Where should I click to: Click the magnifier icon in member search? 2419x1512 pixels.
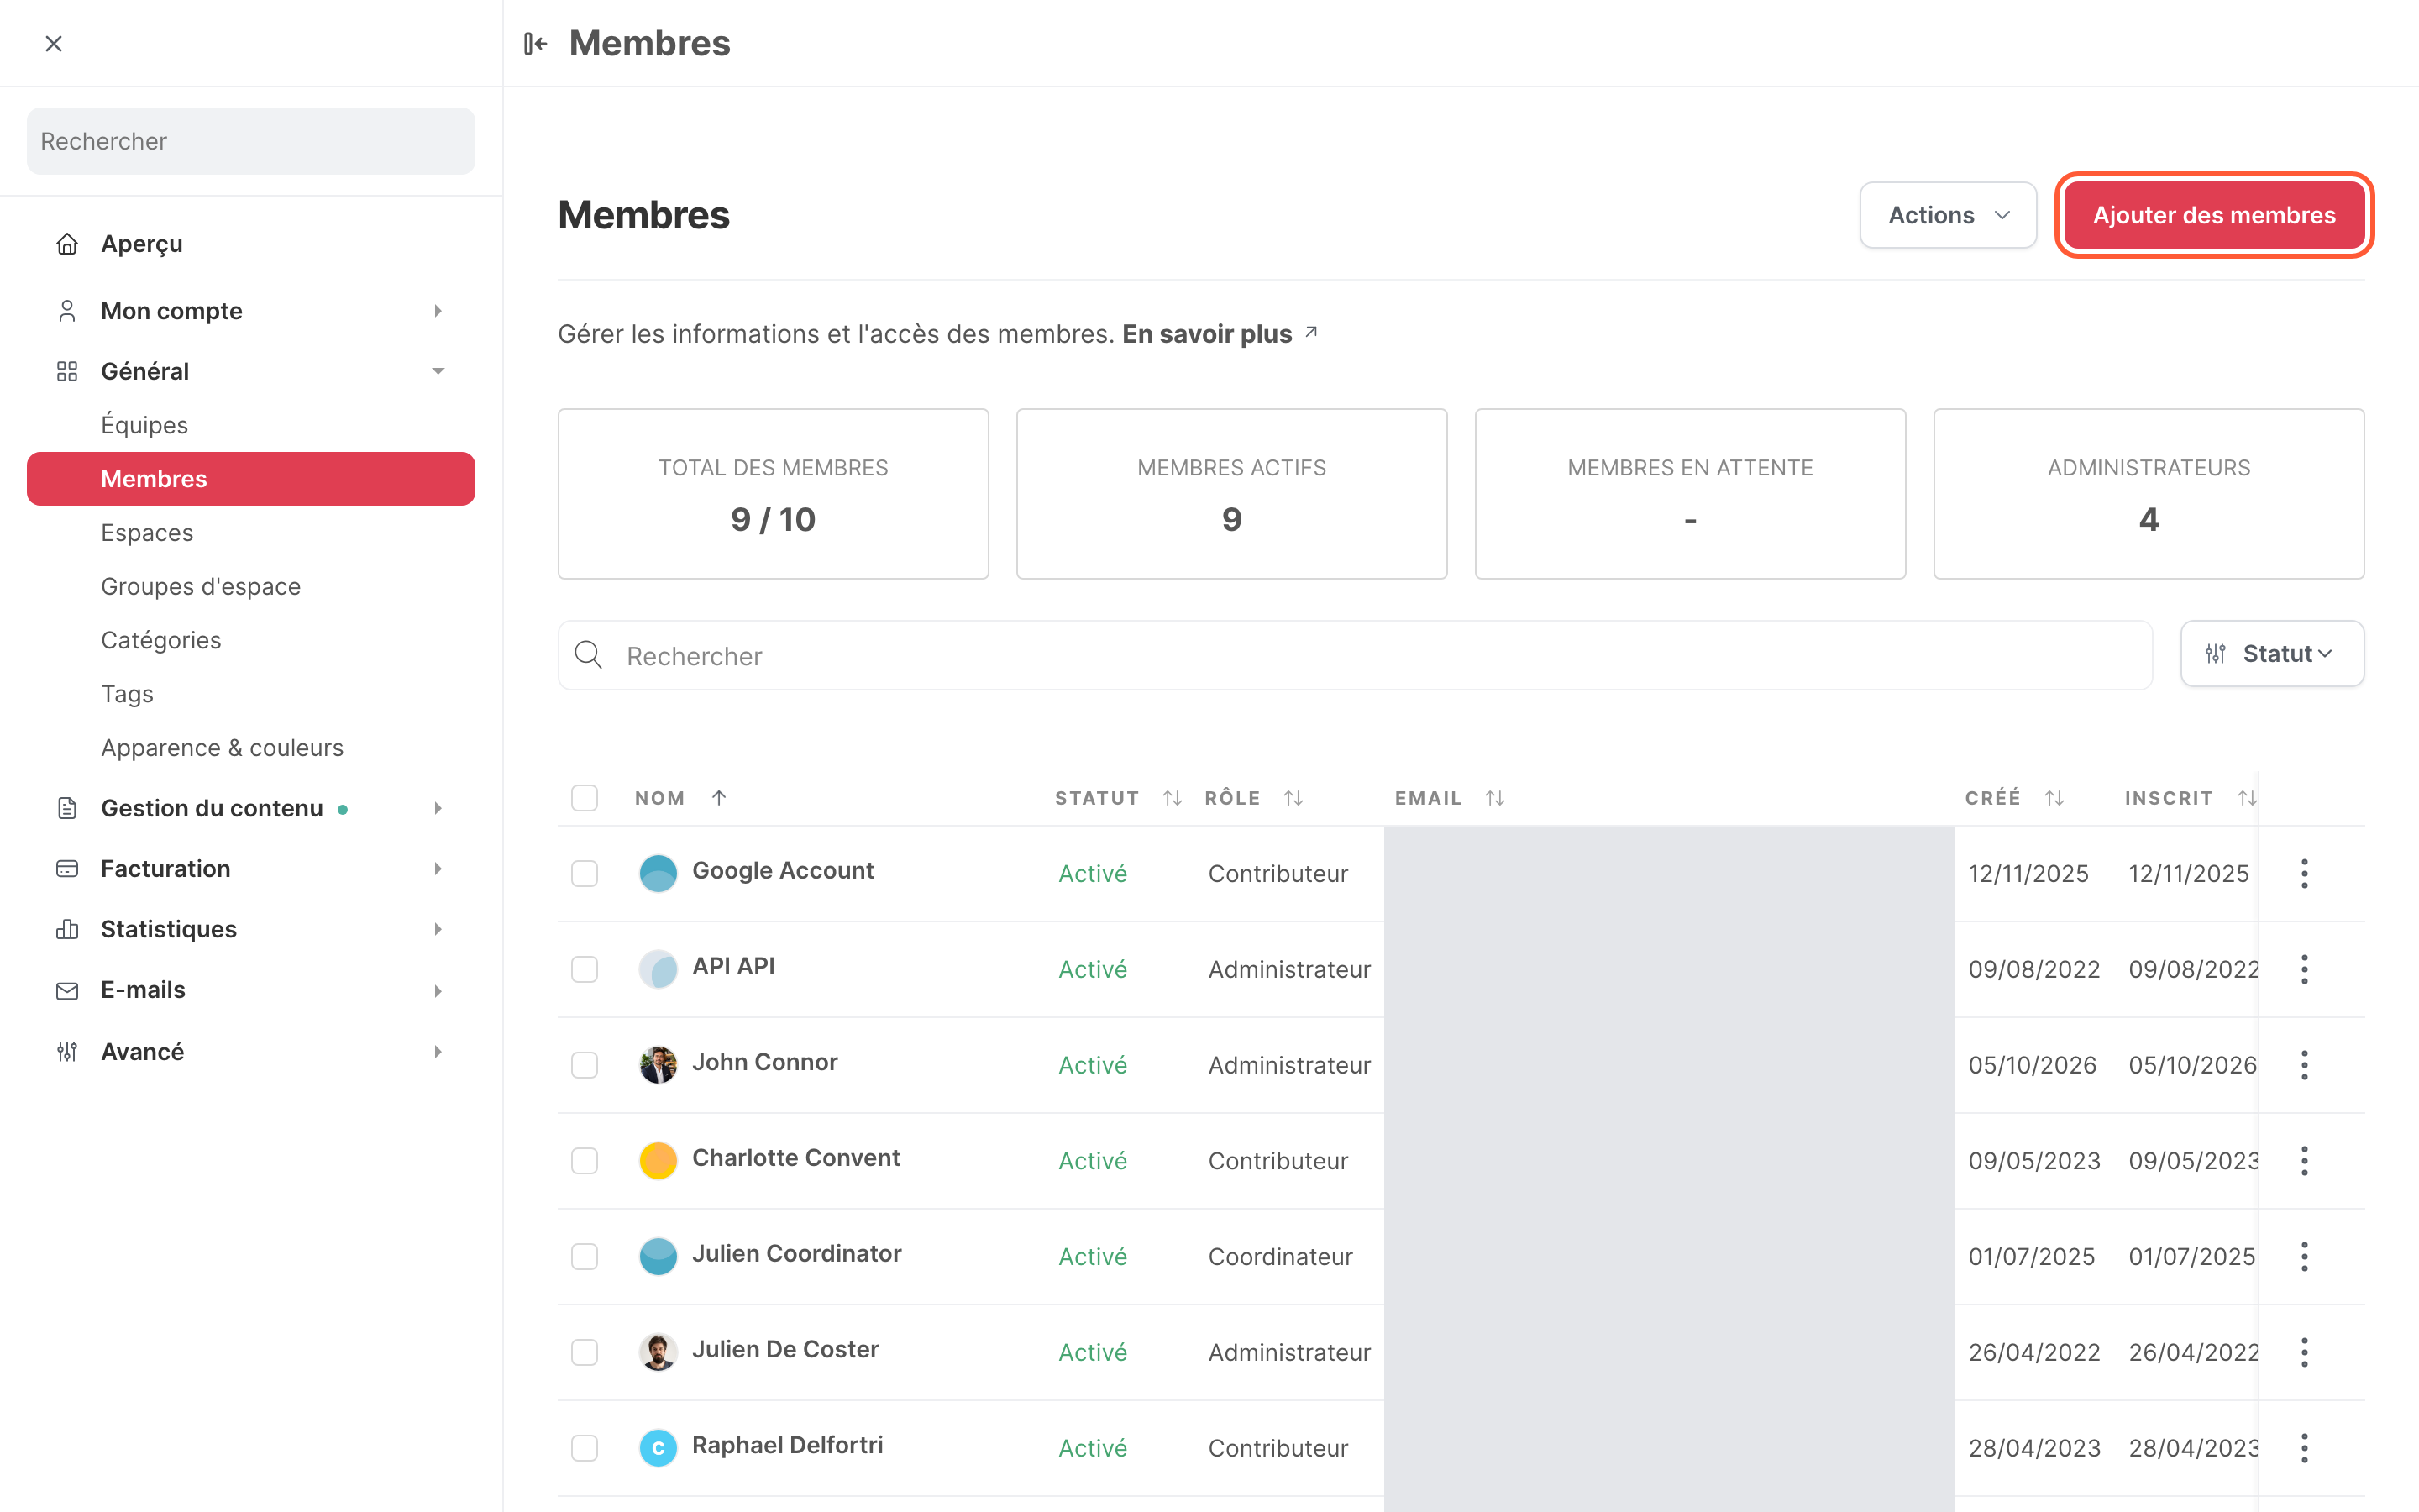(x=589, y=655)
